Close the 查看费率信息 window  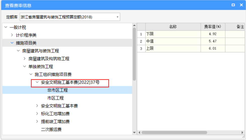coord(241,5)
